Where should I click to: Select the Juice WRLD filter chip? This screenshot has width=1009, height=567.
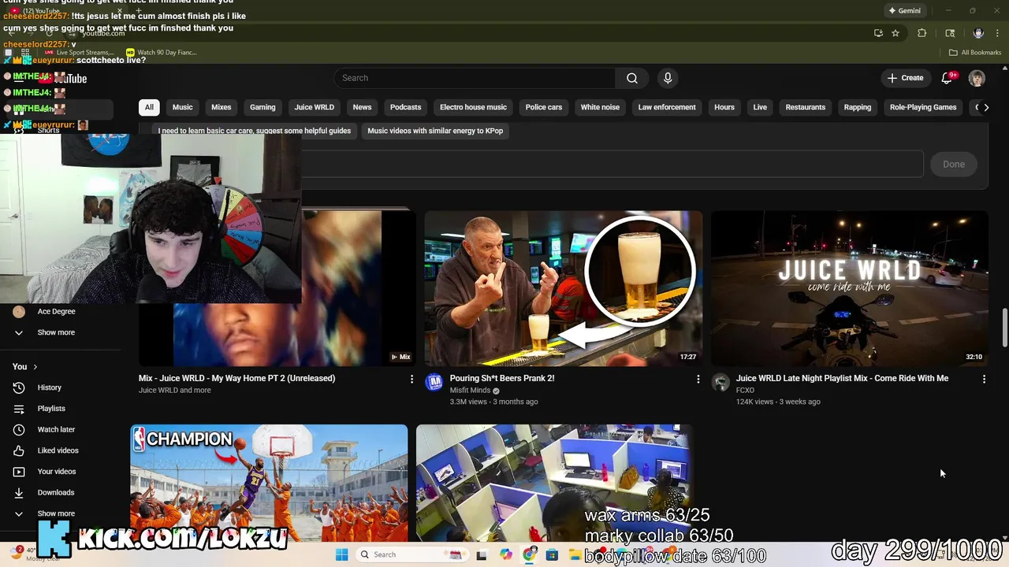(315, 107)
